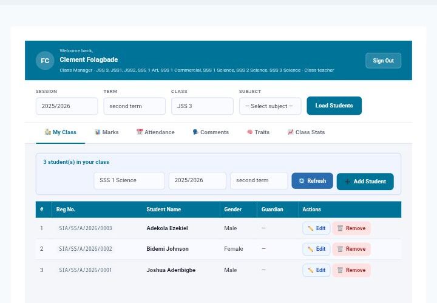This screenshot has height=303, width=437.
Task: Click trash icon for Adekola Ezekiel
Action: 340,228
